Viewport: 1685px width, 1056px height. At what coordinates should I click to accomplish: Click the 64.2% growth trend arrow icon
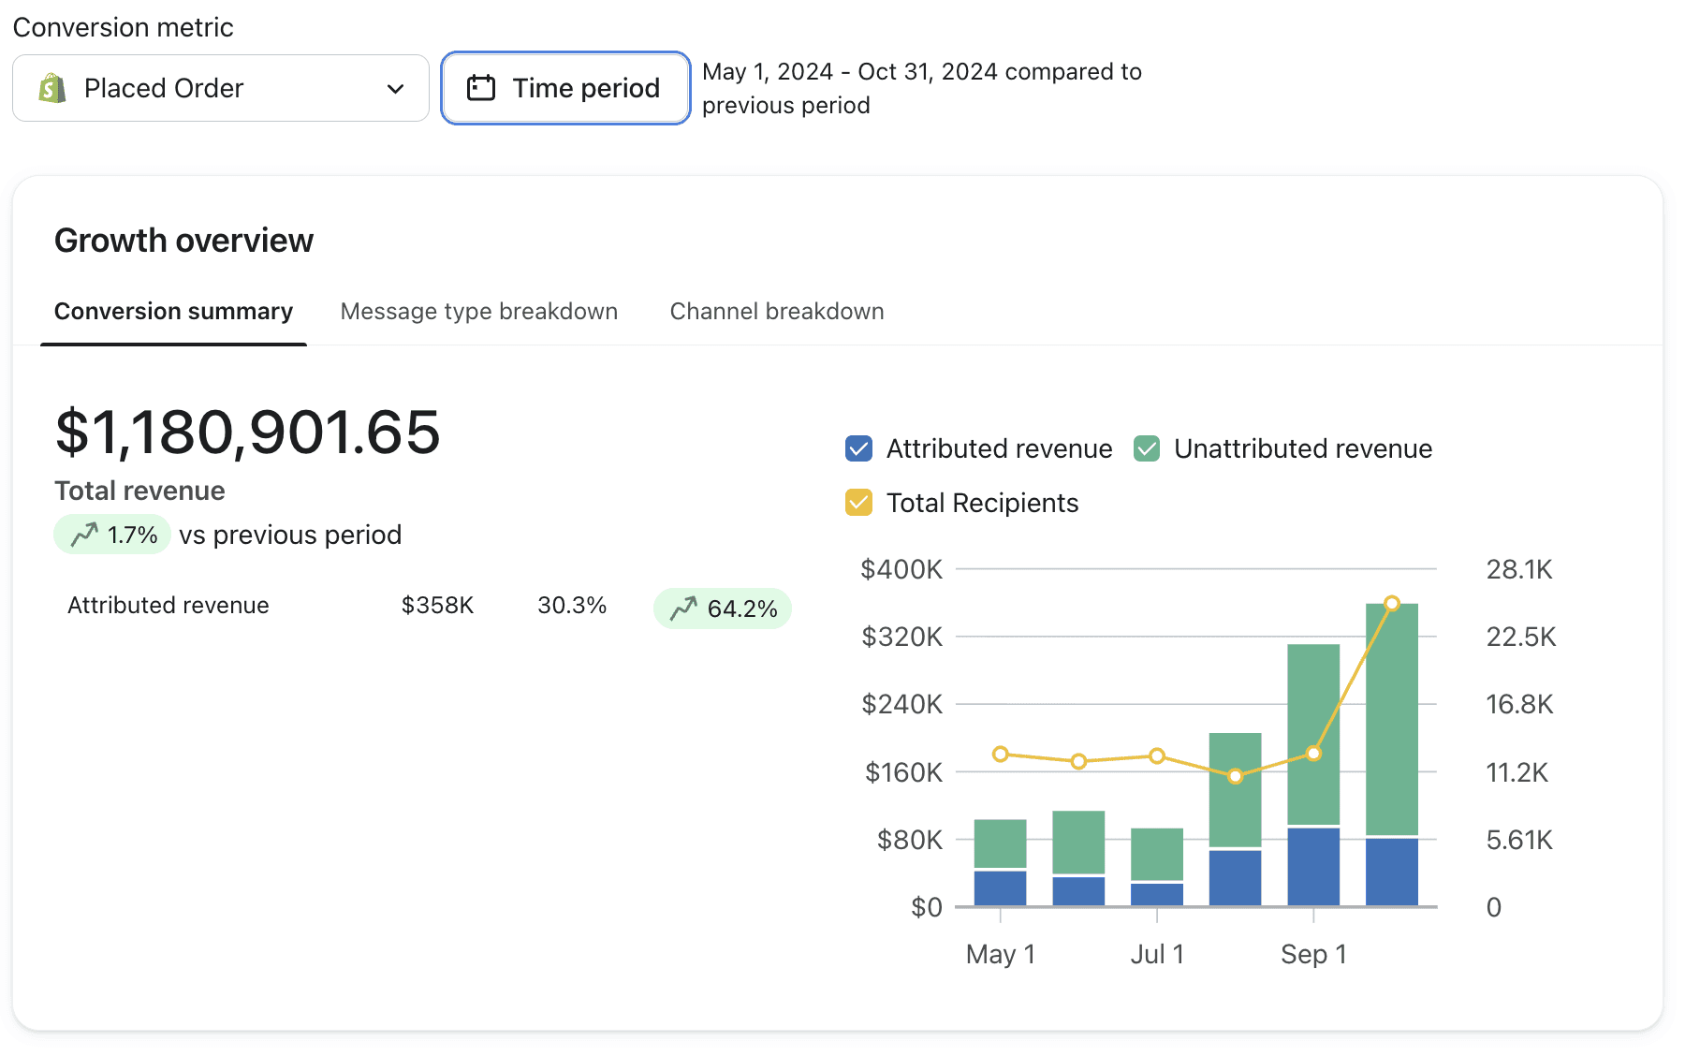tap(683, 609)
